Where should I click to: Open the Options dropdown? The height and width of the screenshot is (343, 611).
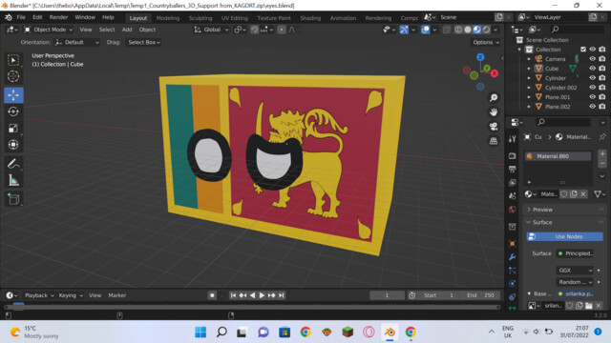pyautogui.click(x=486, y=42)
